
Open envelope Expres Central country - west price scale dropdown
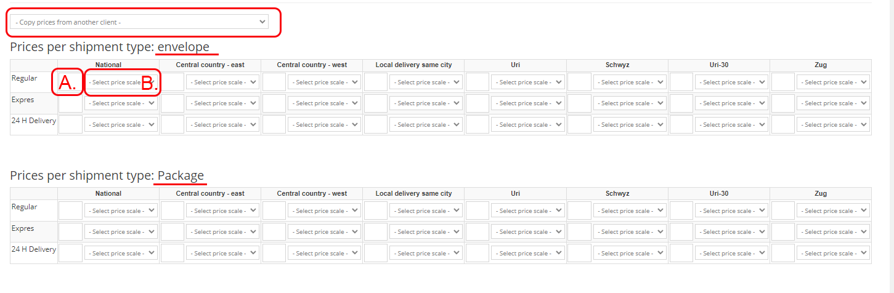[324, 103]
